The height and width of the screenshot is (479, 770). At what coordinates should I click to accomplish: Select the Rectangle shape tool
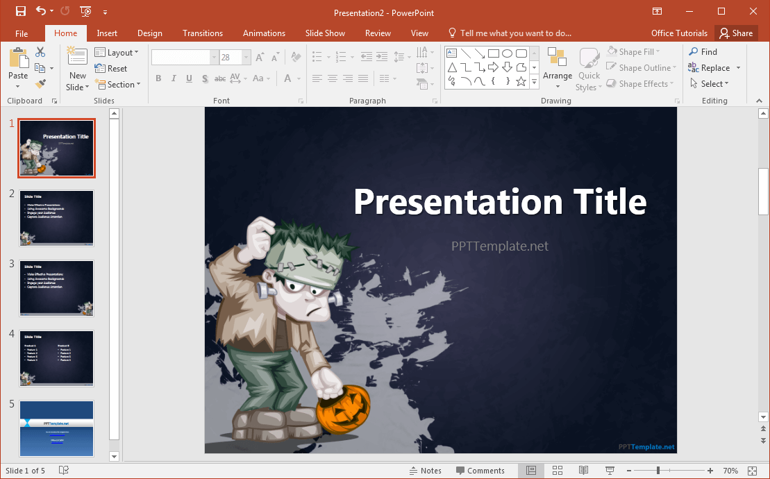(x=494, y=53)
